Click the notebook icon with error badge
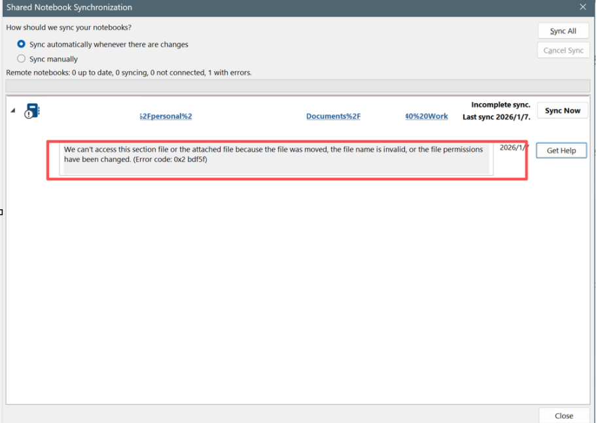 pos(32,111)
